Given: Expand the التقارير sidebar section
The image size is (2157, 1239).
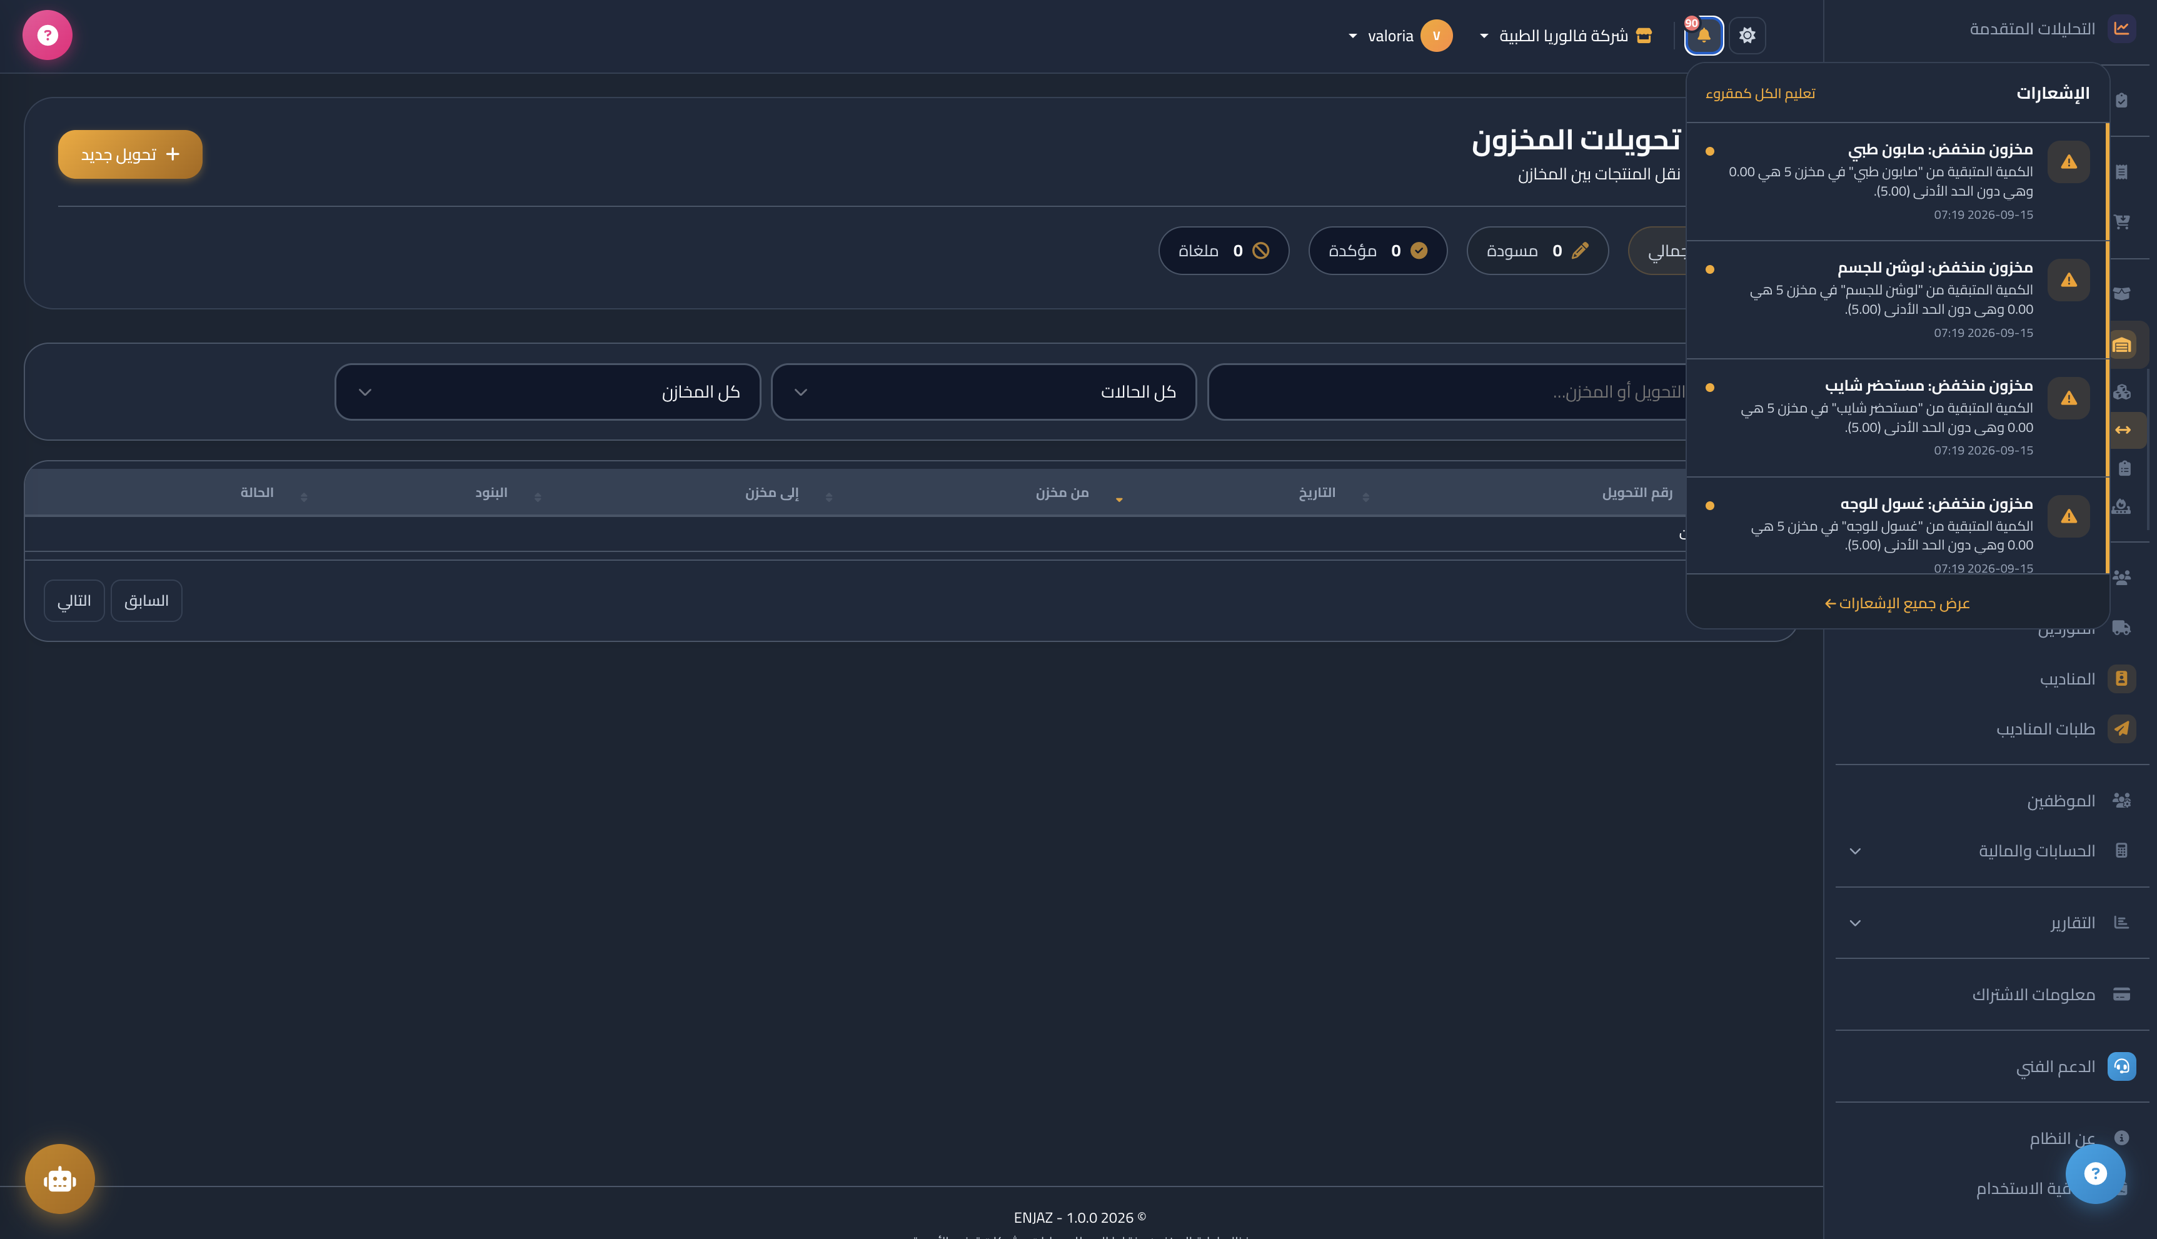Looking at the screenshot, I should (1991, 923).
